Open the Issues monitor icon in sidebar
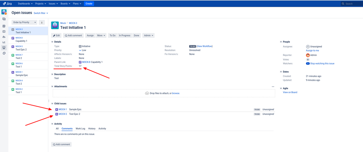Viewport: 363px width, 152px height. pyautogui.click(x=4, y=47)
